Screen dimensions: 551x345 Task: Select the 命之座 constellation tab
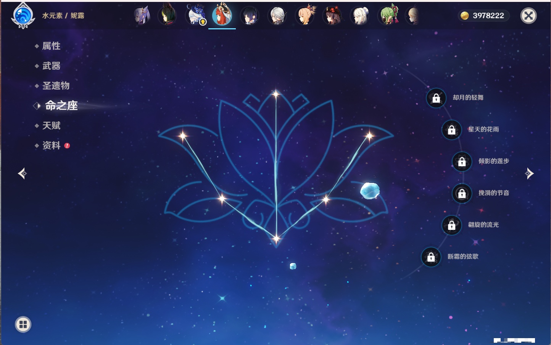coord(61,106)
